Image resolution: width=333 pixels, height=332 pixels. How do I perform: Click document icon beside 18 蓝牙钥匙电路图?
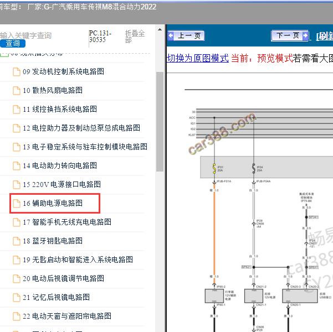point(17,241)
